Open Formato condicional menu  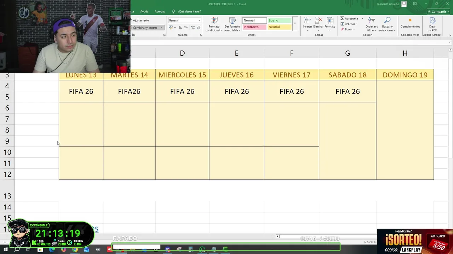(214, 24)
